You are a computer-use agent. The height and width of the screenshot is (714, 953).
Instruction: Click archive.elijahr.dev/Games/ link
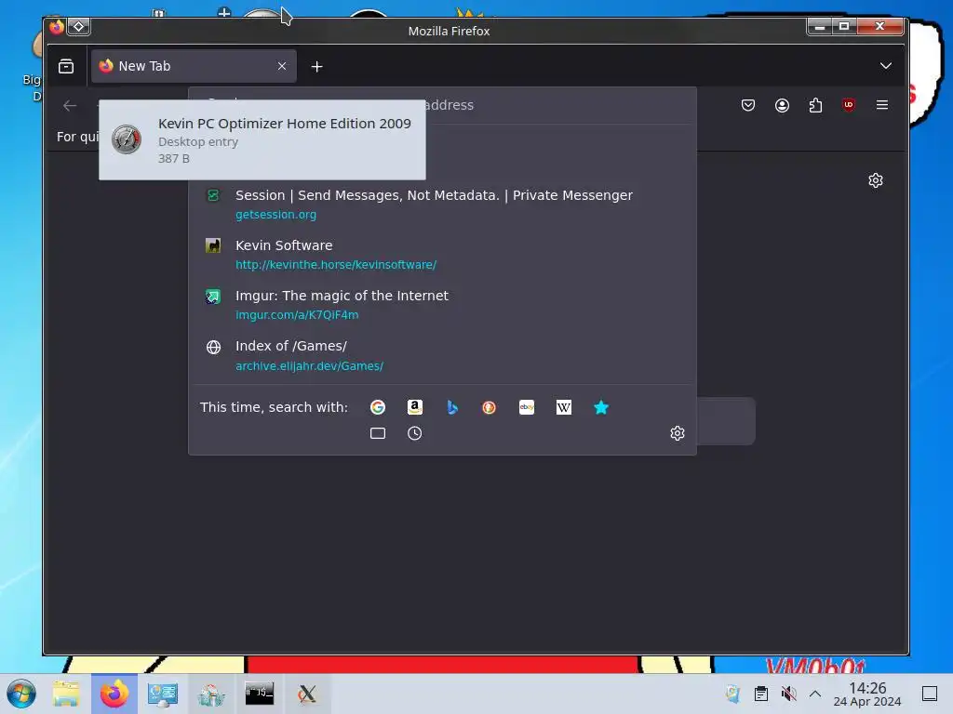click(x=309, y=366)
